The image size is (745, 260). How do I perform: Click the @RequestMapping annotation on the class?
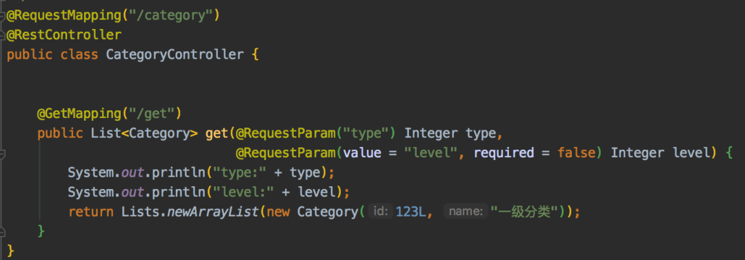coord(65,15)
